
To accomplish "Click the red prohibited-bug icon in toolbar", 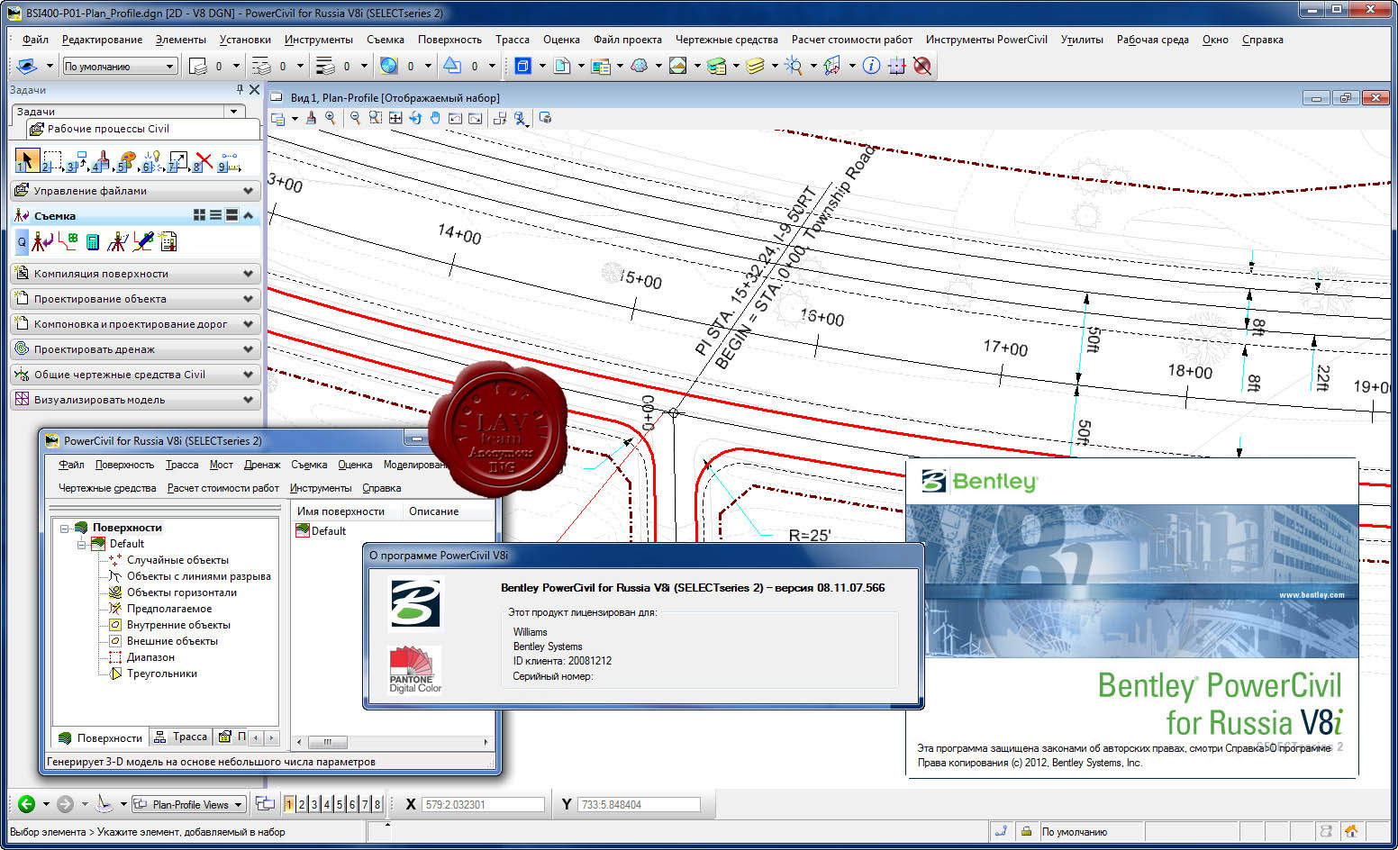I will point(922,66).
